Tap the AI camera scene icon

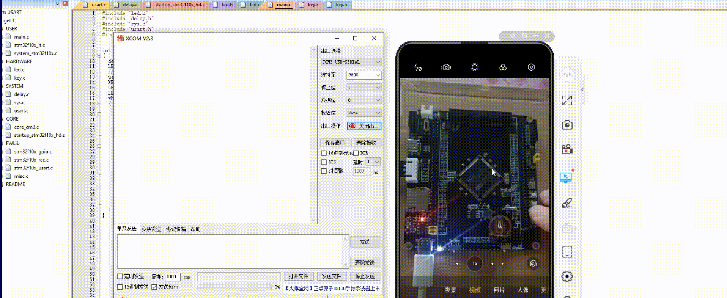click(x=446, y=67)
